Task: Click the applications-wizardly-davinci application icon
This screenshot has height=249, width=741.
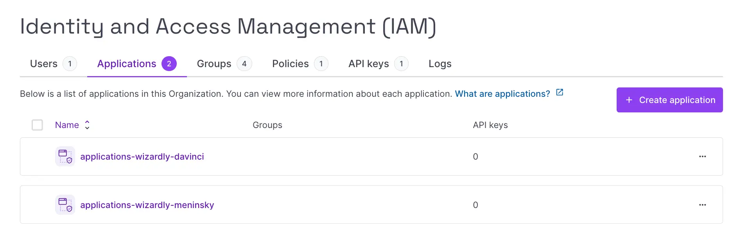Action: pyautogui.click(x=65, y=157)
